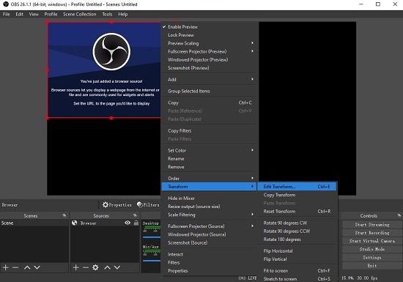Toggle the Enable Preview checkmark option
403x282 pixels.
[209, 26]
